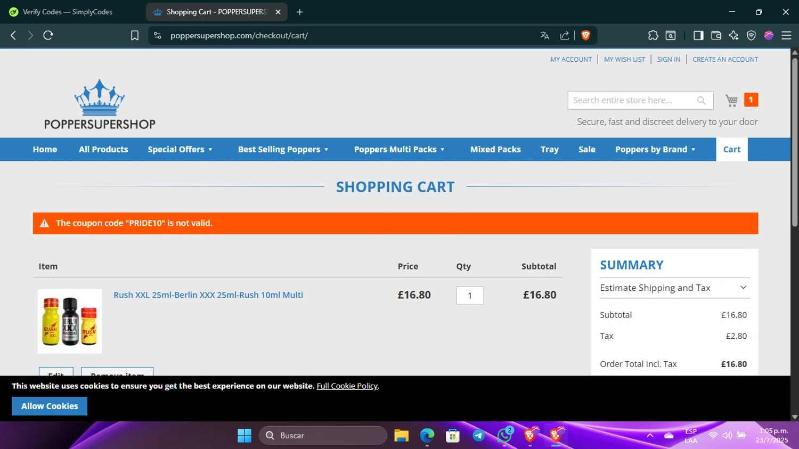The width and height of the screenshot is (799, 449).
Task: Open the mini cart basket icon
Action: (x=732, y=100)
